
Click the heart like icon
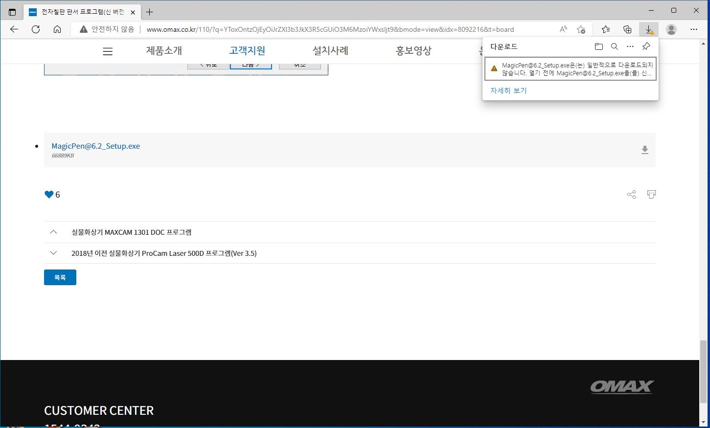[49, 195]
